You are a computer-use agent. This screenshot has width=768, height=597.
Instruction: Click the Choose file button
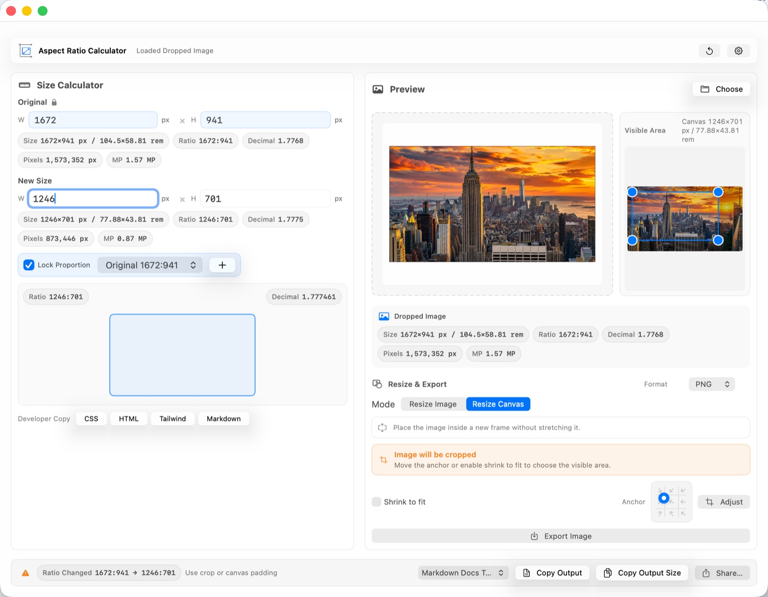point(721,89)
